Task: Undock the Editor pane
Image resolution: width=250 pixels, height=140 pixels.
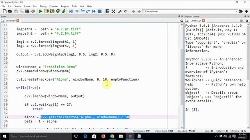Action: tap(179, 16)
